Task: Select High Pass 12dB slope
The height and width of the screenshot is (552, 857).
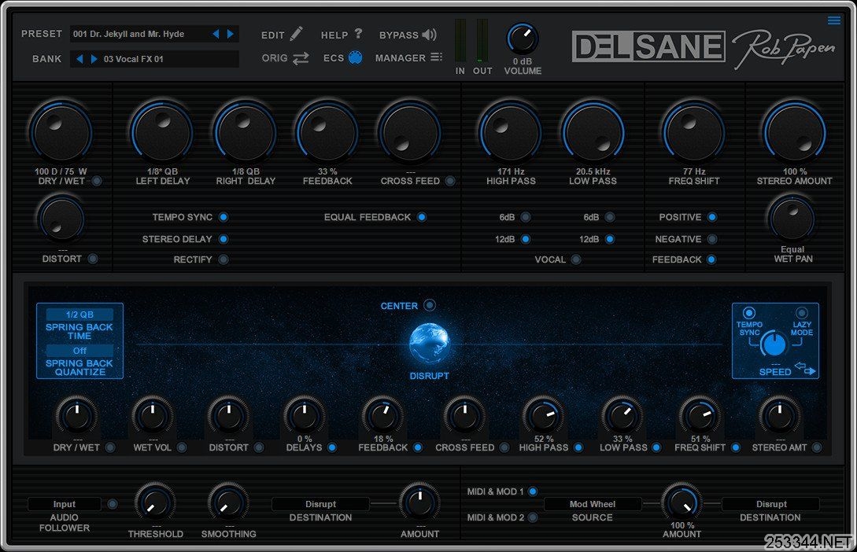Action: point(526,239)
